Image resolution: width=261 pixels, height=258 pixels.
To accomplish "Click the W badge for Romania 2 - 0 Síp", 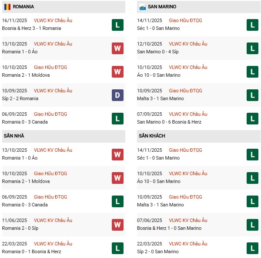I will tap(117, 225).
